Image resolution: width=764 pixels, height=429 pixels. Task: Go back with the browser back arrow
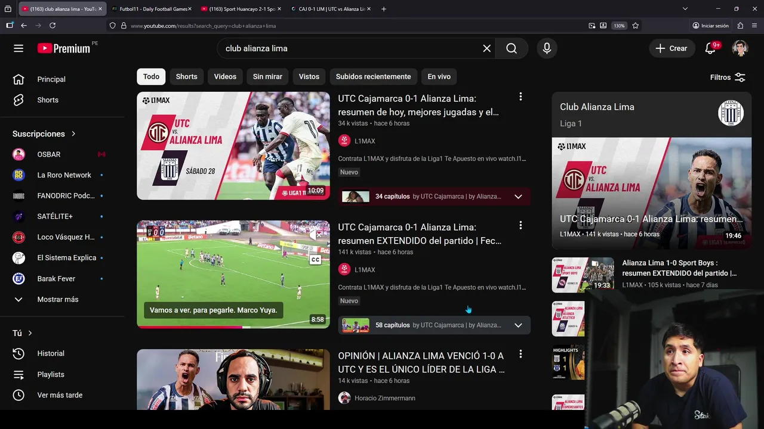[x=24, y=26]
